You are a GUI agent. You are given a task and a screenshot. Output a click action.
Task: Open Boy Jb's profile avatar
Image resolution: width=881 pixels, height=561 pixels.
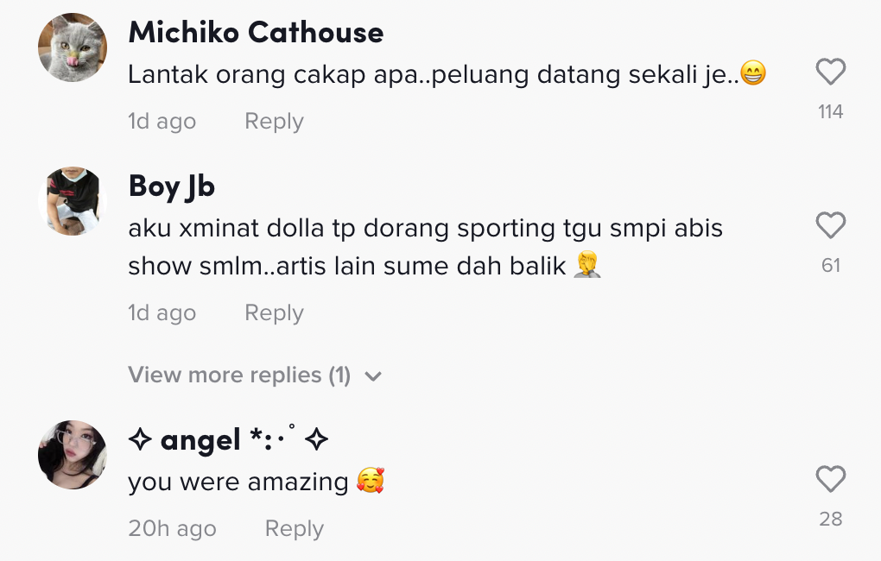click(73, 201)
